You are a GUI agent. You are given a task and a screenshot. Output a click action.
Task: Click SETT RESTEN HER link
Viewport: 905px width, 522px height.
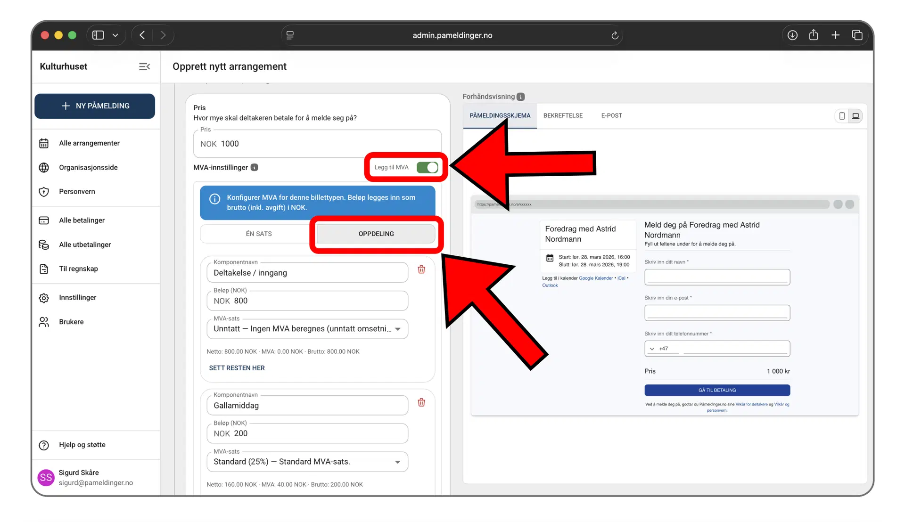pos(237,368)
